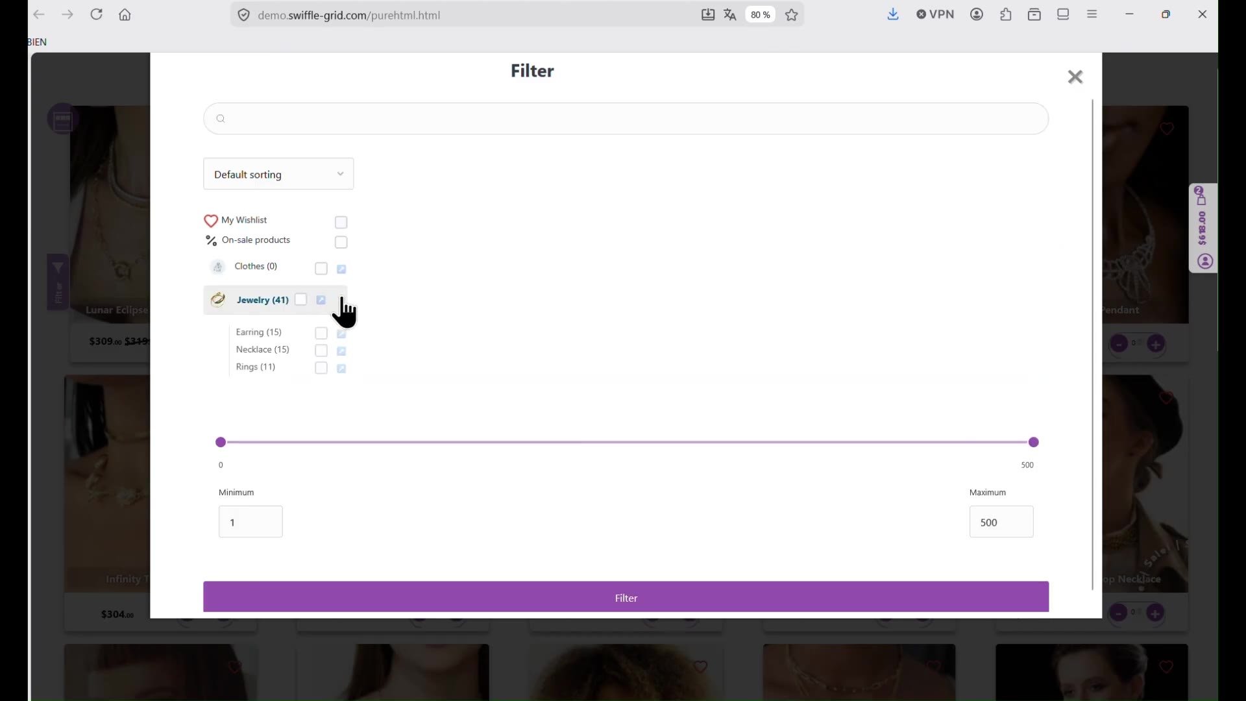This screenshot has width=1246, height=701.
Task: Add the Pendant product to wishlist heart
Action: 1167,129
